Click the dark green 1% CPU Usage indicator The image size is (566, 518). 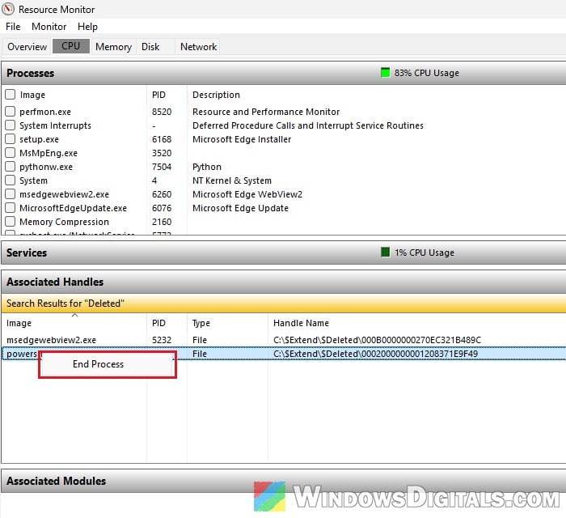[x=385, y=253]
